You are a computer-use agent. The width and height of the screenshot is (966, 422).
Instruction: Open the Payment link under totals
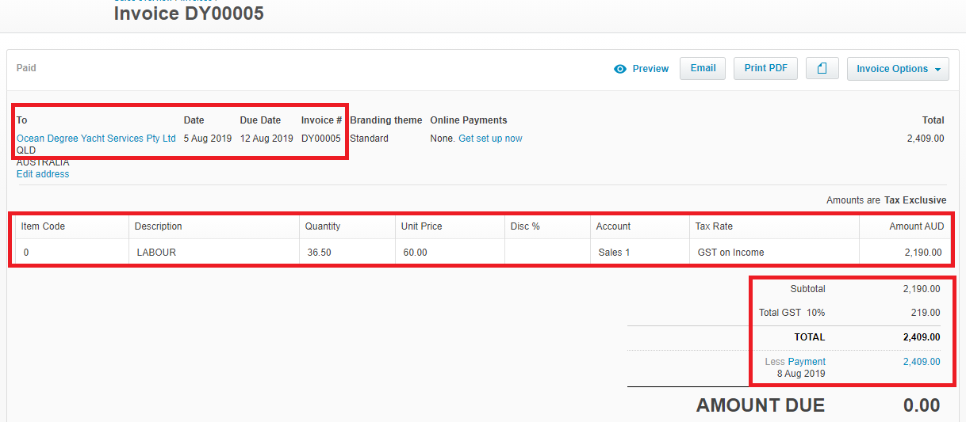pyautogui.click(x=807, y=362)
